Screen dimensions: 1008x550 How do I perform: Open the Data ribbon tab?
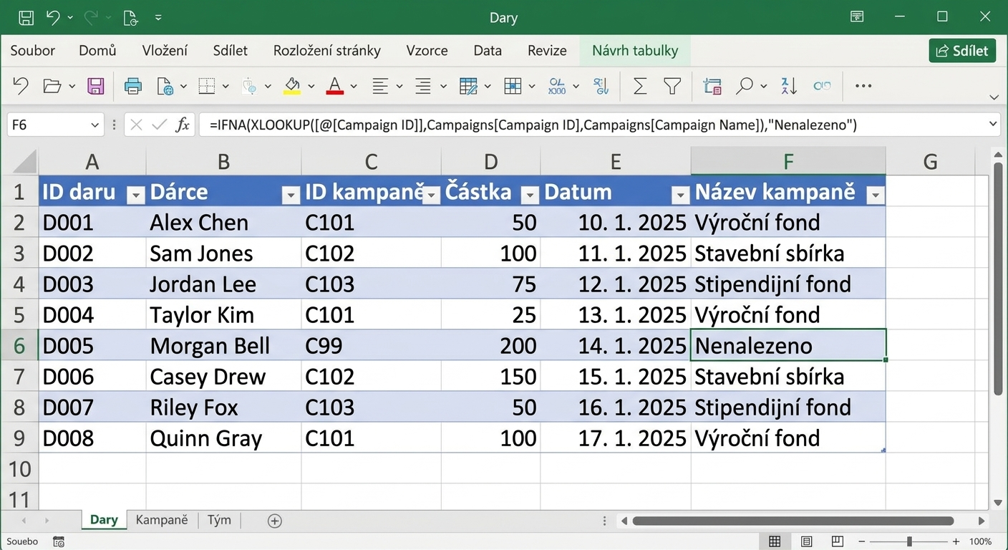tap(488, 51)
